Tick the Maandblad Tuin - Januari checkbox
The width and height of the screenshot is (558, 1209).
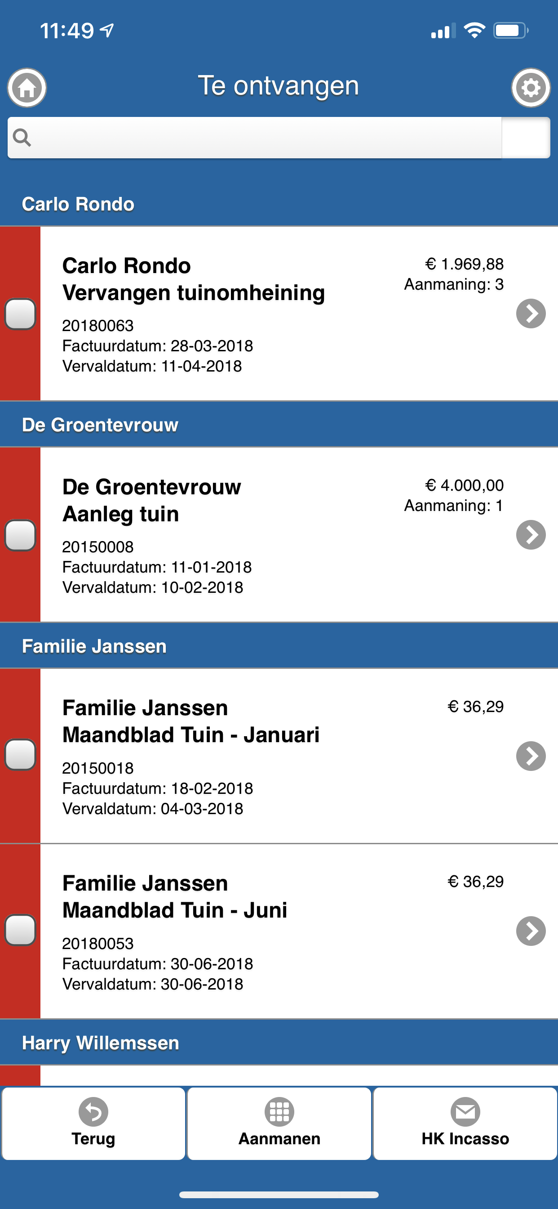pyautogui.click(x=20, y=755)
